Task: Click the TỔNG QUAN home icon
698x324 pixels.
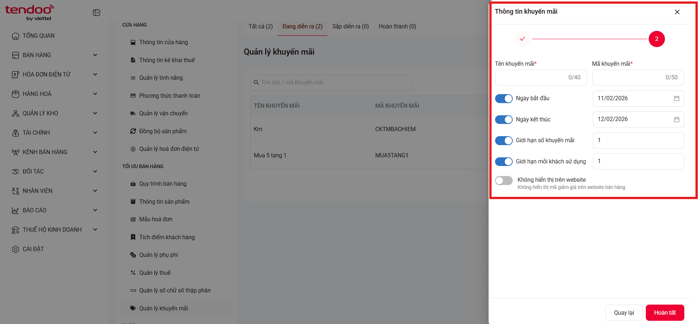Action: 15,36
